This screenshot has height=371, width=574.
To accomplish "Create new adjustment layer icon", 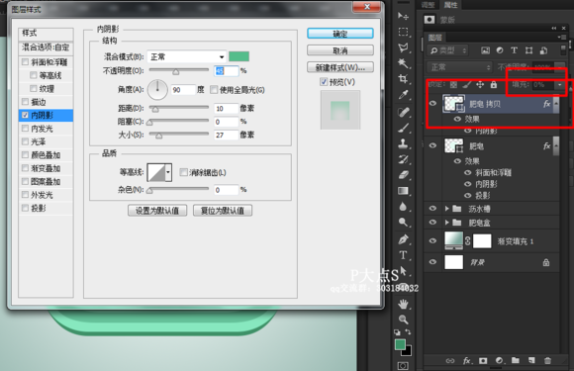I will [x=500, y=361].
